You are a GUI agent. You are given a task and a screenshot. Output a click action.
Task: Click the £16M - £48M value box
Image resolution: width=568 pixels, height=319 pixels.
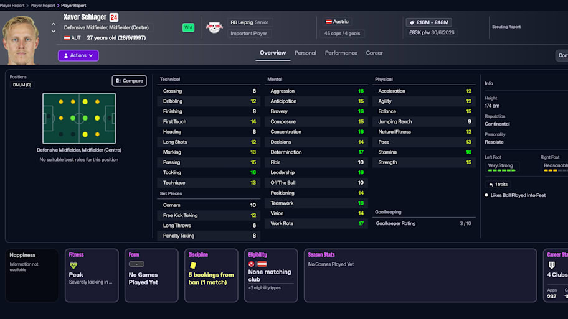[429, 22]
